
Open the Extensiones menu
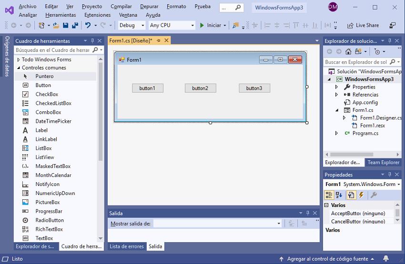(x=97, y=15)
